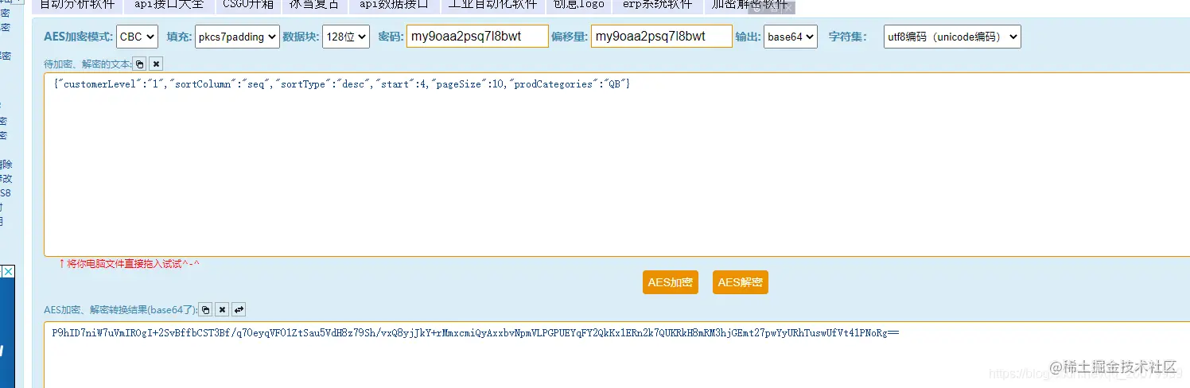Open the api接口大全 ad tab

tap(169, 6)
